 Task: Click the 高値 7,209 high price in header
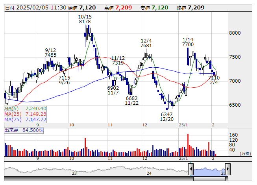(x=118, y=7)
